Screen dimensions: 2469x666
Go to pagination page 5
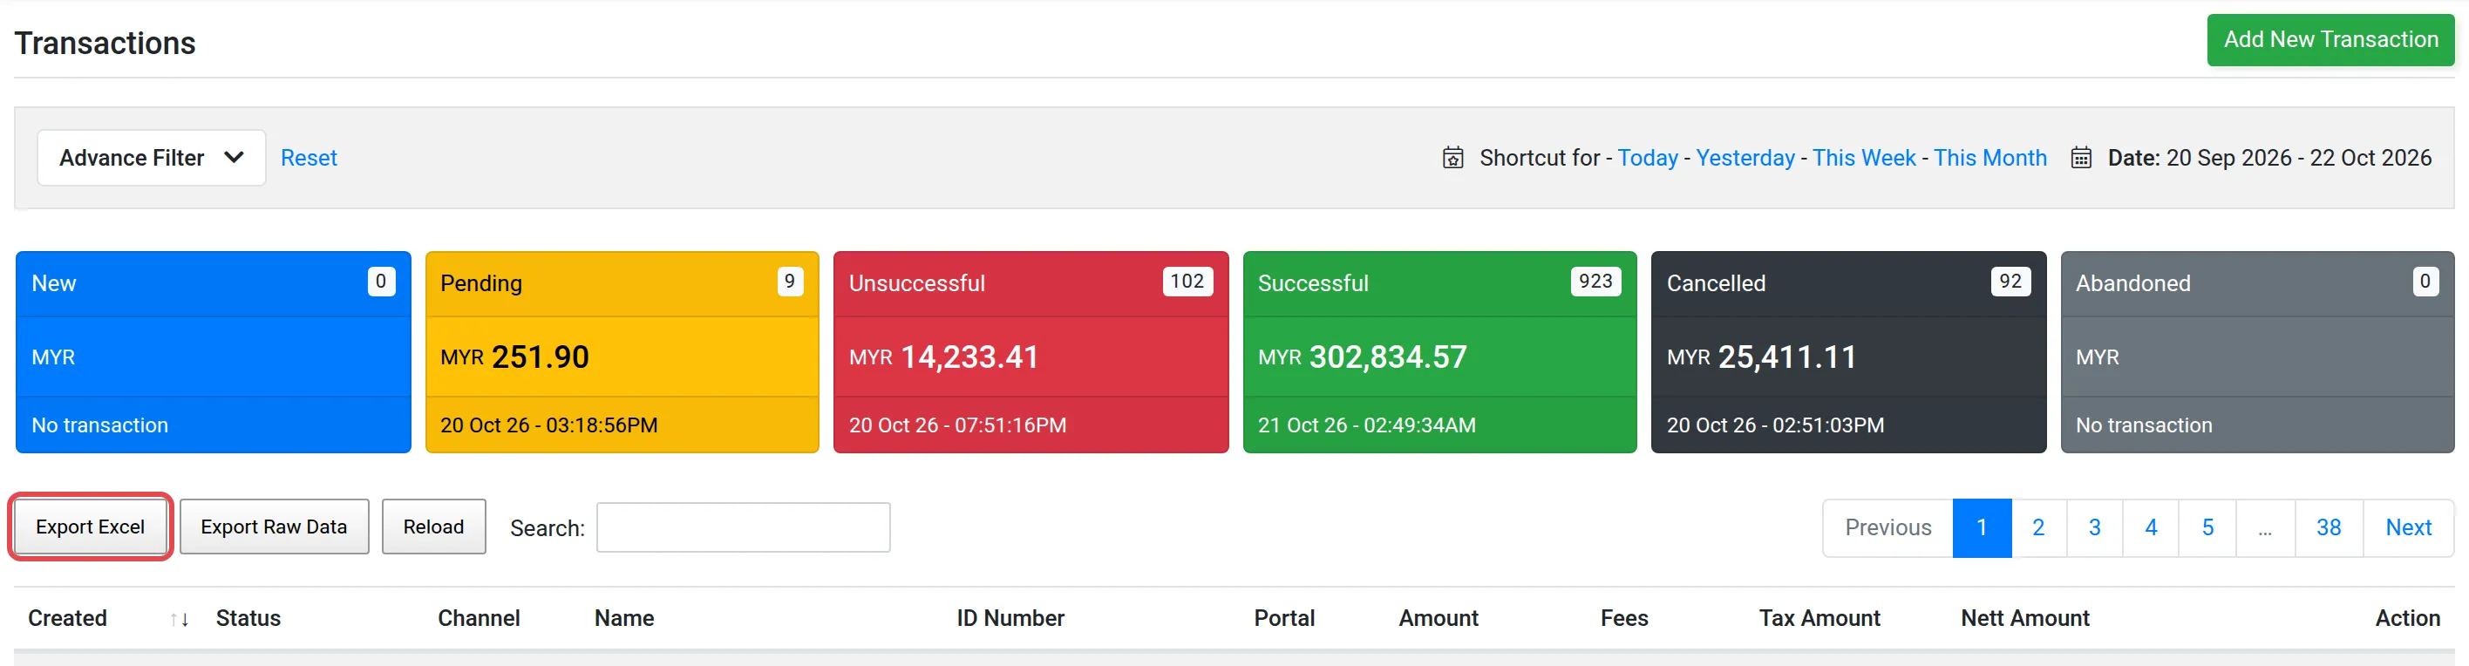[2207, 528]
